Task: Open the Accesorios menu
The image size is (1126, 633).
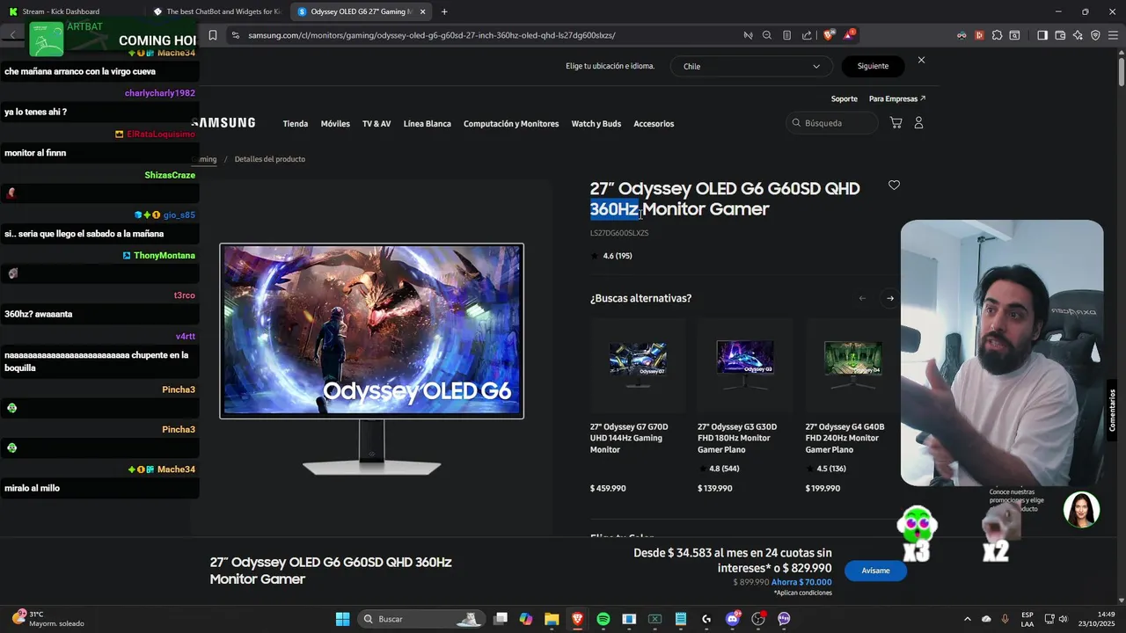Action: click(x=654, y=124)
